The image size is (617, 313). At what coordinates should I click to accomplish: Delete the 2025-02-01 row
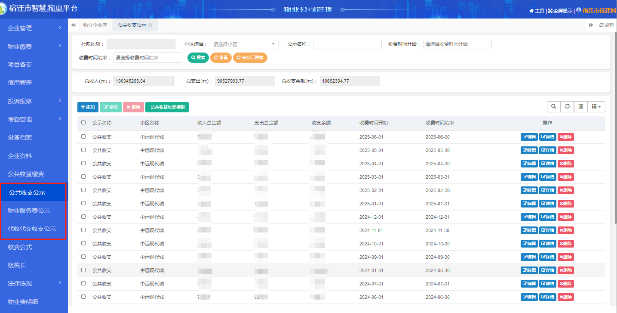[x=566, y=190]
